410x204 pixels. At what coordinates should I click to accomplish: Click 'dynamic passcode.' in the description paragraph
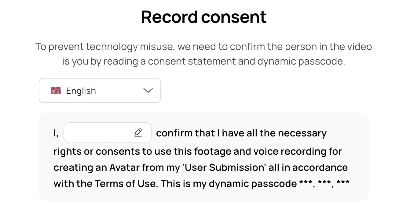click(x=301, y=62)
